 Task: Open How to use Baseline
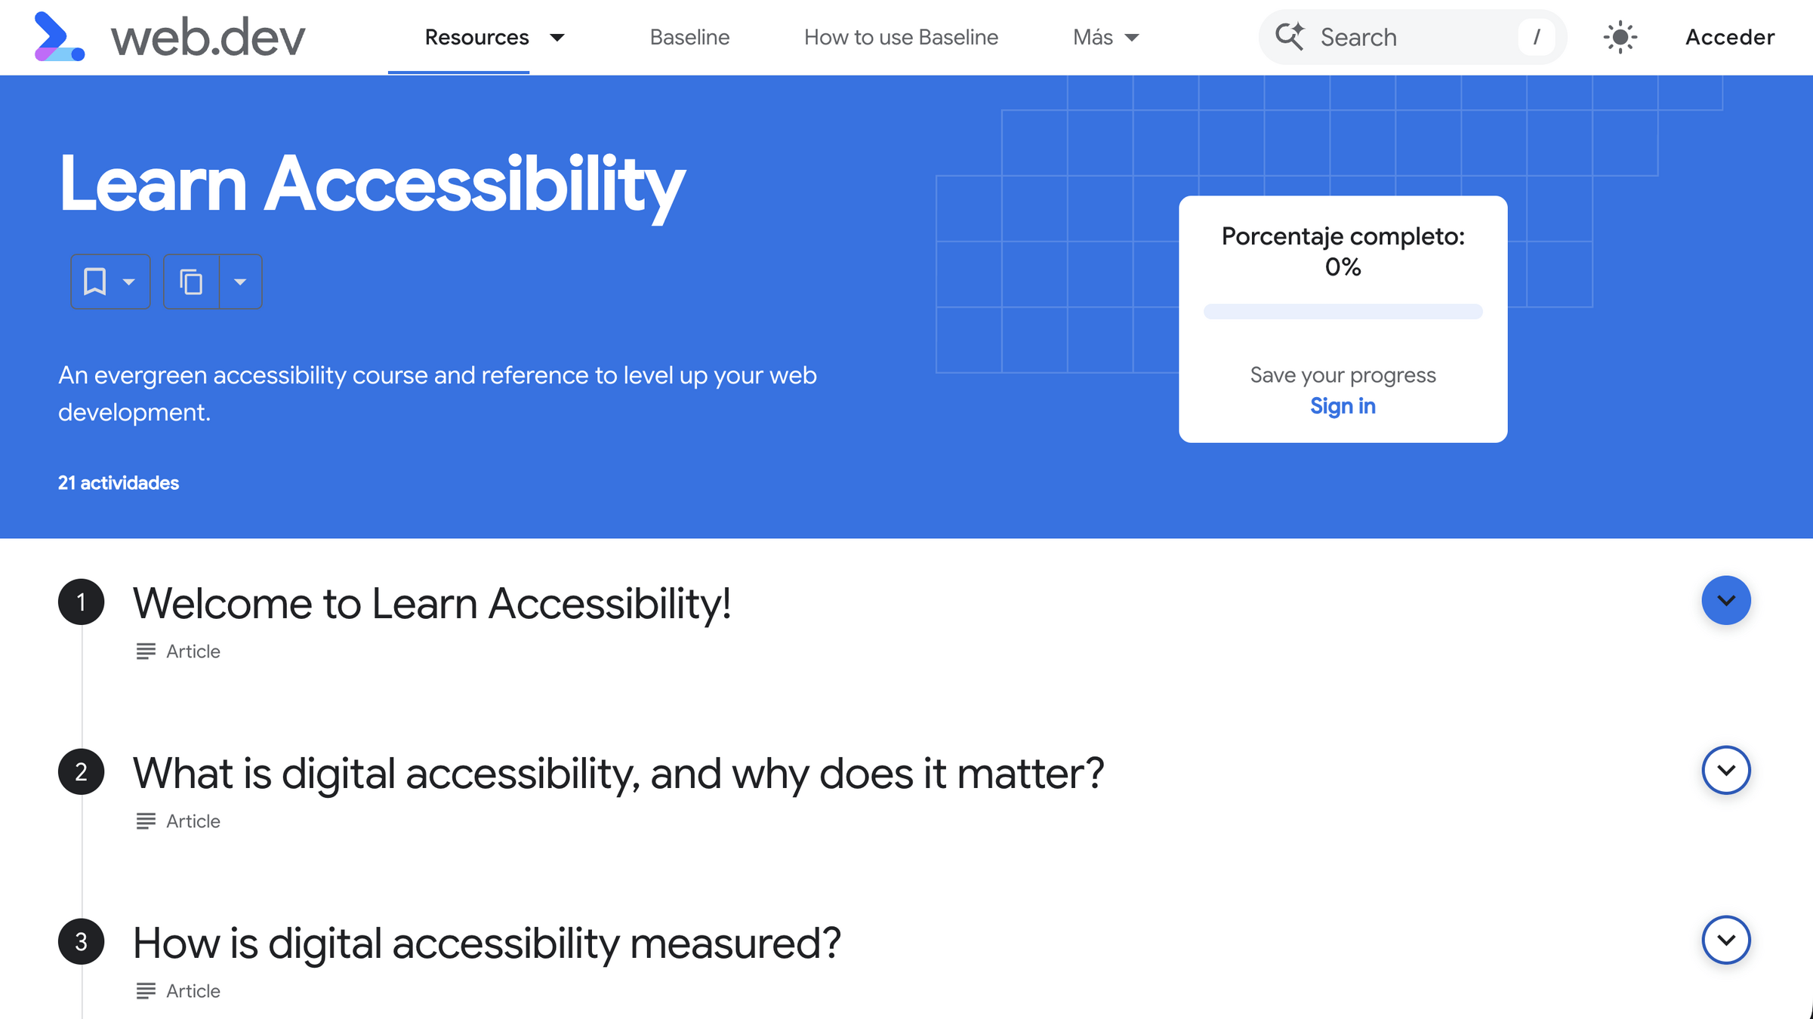click(901, 37)
